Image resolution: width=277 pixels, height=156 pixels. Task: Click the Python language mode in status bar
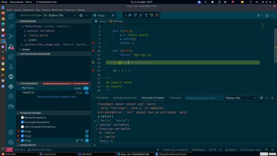tap(233, 149)
